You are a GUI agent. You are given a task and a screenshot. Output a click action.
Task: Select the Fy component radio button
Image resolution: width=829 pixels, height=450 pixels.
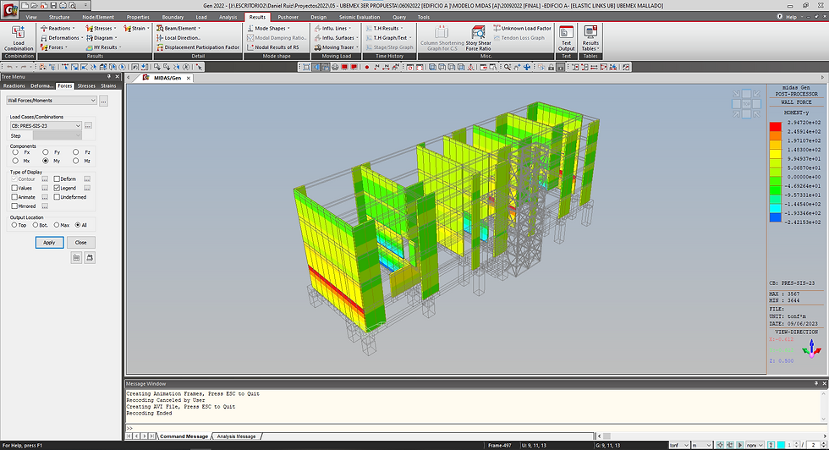click(x=46, y=151)
